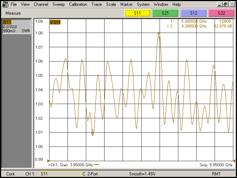Switch measurement to S12
The height and width of the screenshot is (178, 237).
coord(194,13)
